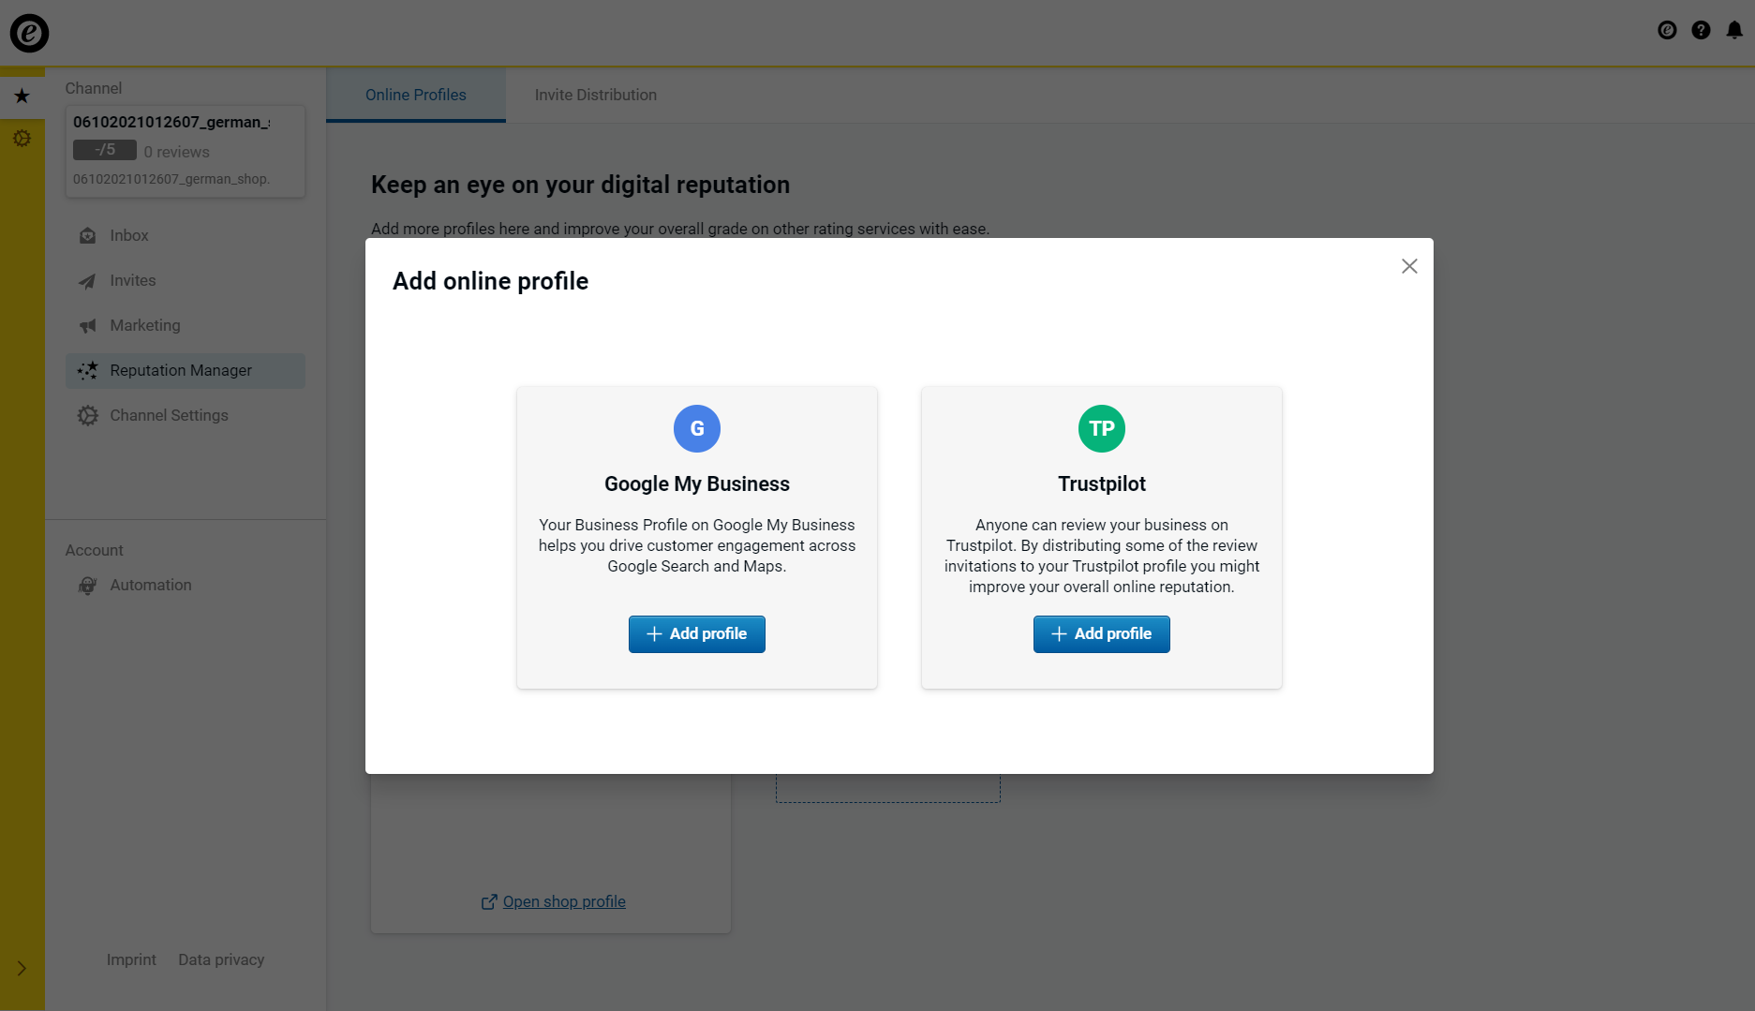Screen dimensions: 1755x1011
Task: Click the star icon in yellow sidebar
Action: (22, 96)
